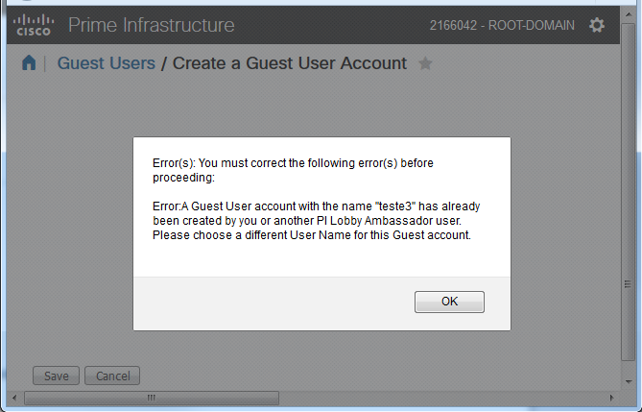Open the Guest Users breadcrumb link
642x412 pixels.
point(107,63)
